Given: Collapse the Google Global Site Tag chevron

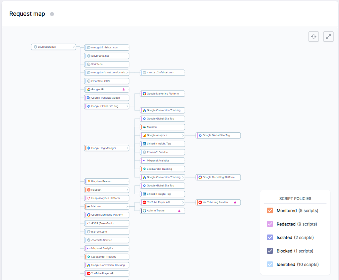Looking at the screenshot, I should click(127, 106).
